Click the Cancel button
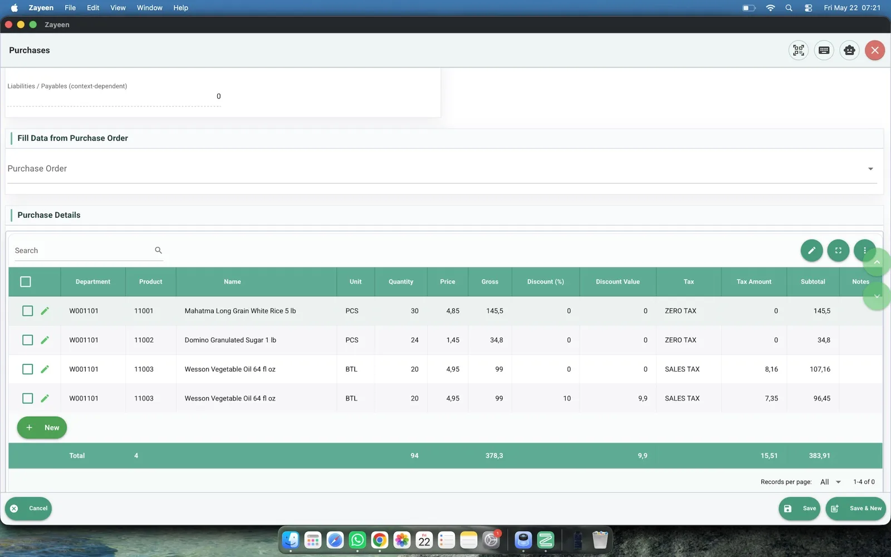The image size is (891, 557). (x=28, y=509)
